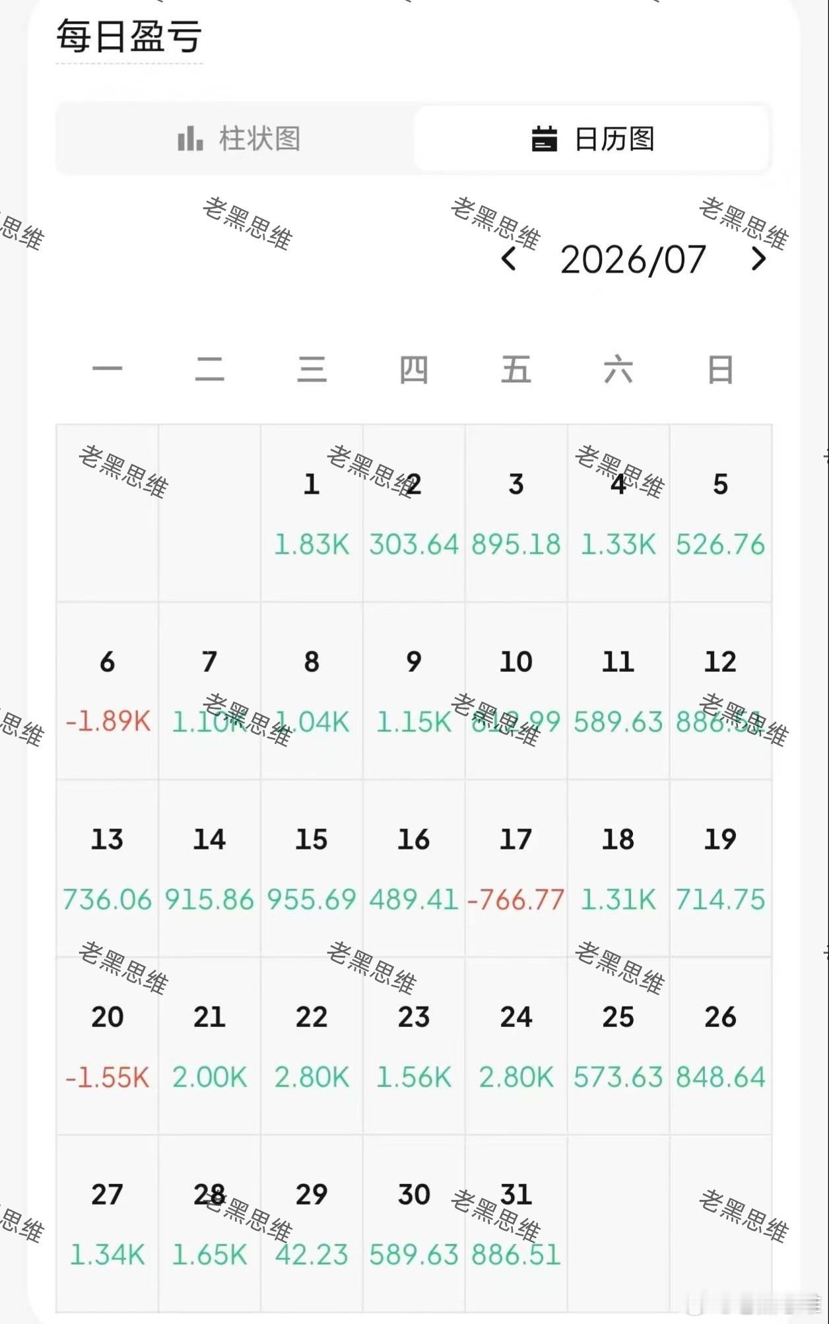Switch to the 柱状图 bar chart tab

239,139
